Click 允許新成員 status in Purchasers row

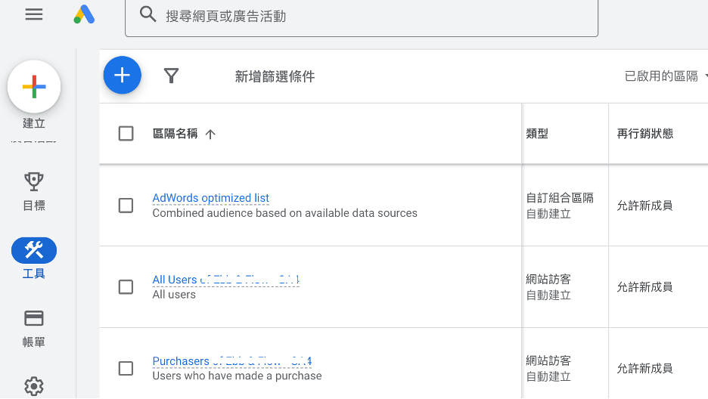[644, 368]
